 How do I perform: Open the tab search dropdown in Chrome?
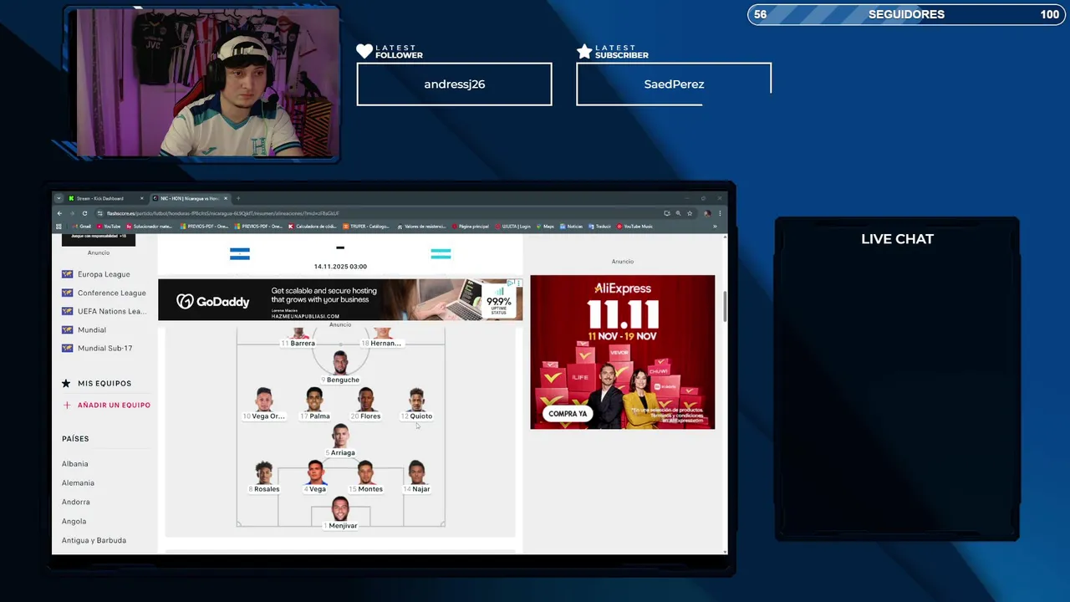click(59, 198)
